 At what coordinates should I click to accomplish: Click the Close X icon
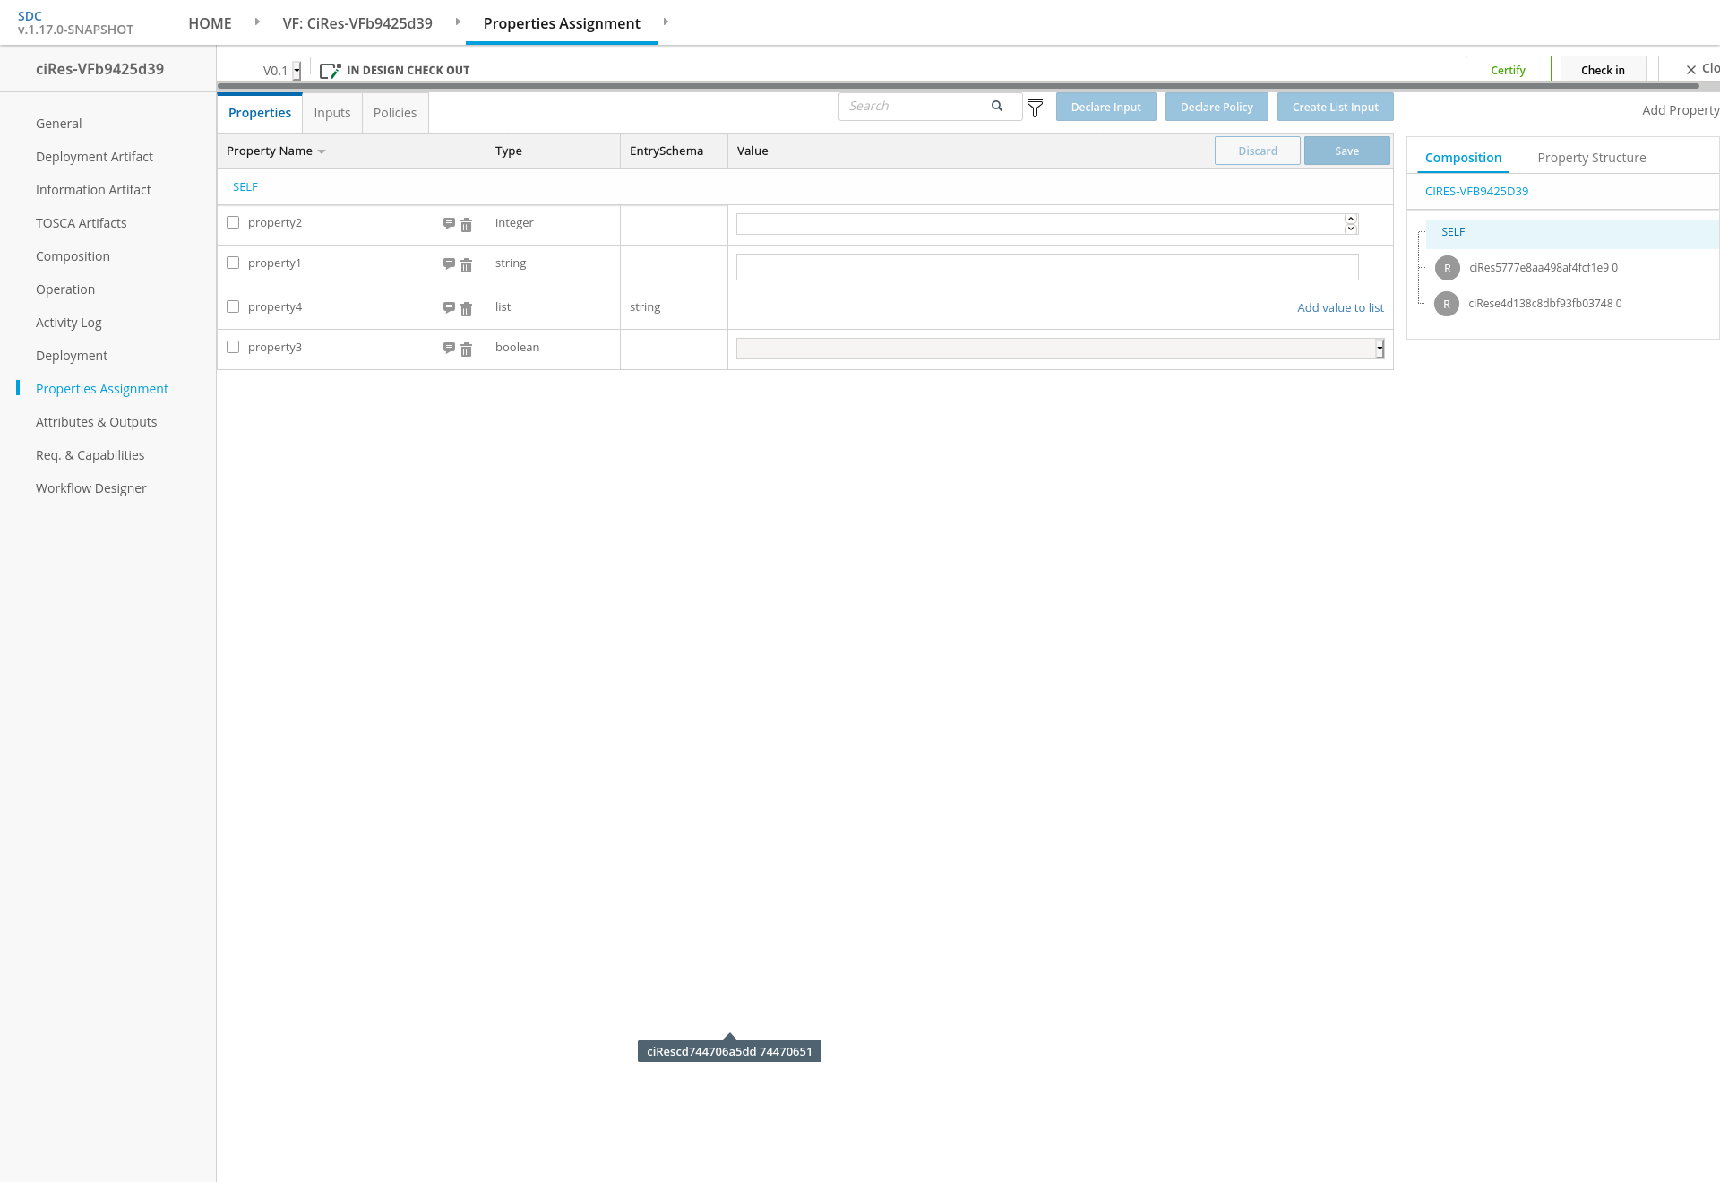pos(1691,69)
